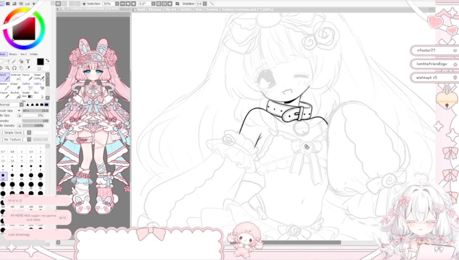Select the Marker brush
Viewport: 459px width, 260px height.
(x=5, y=86)
